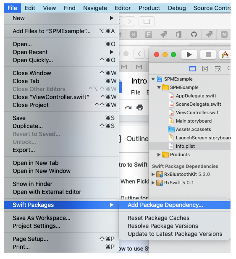Screen dimensions: 236x259
Task: Switch to the Source Control navigator icon
Action: coord(205,68)
